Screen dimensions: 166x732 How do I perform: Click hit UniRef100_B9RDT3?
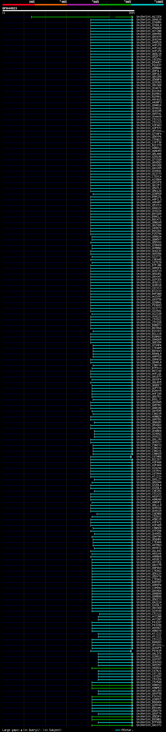tap(149, 325)
